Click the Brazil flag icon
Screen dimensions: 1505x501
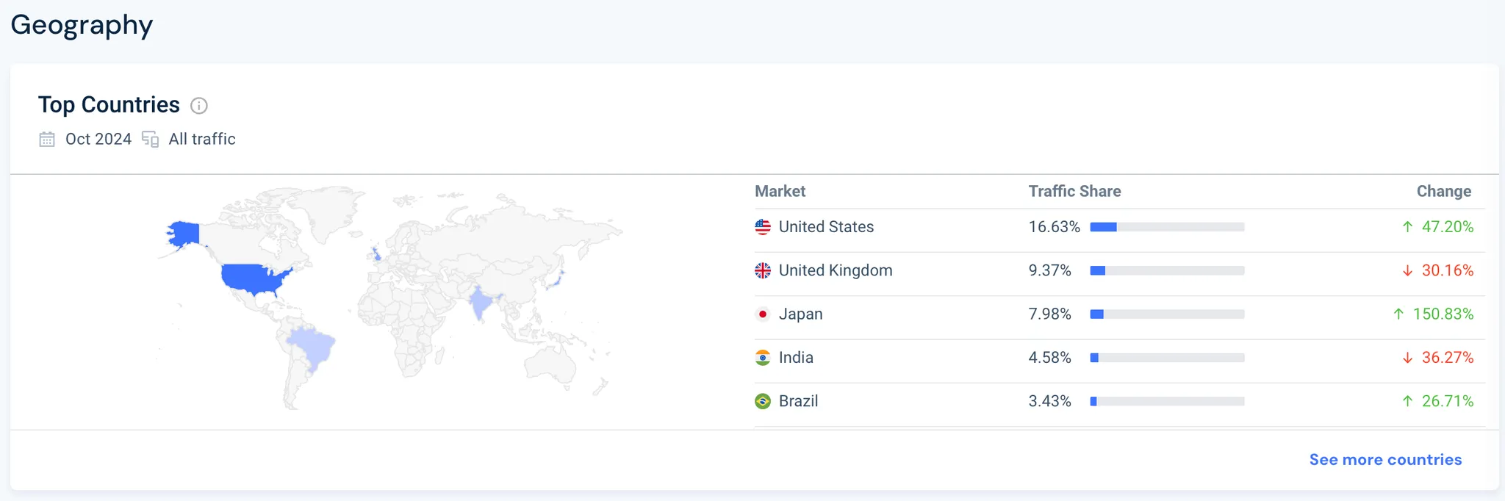(x=763, y=401)
